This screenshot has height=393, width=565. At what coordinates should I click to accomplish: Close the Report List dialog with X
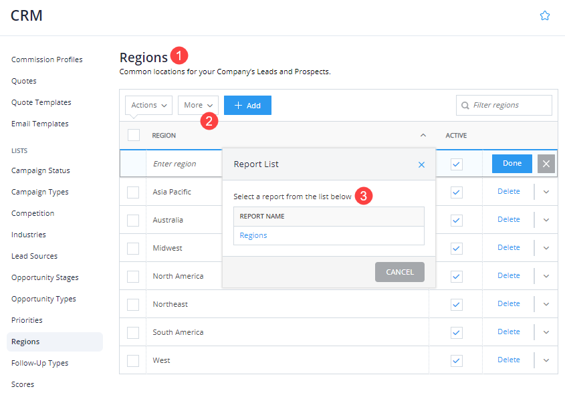(421, 164)
